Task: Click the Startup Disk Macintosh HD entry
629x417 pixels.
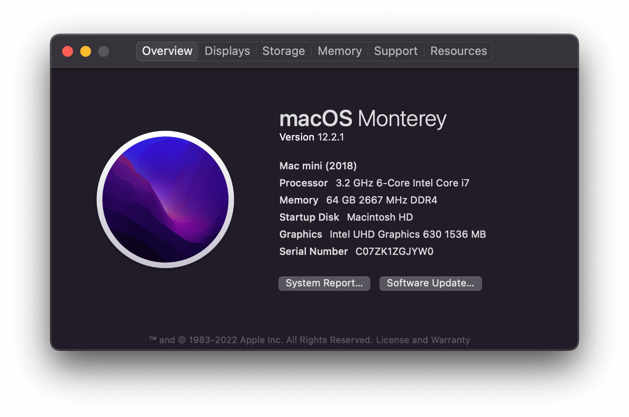Action: tap(346, 218)
